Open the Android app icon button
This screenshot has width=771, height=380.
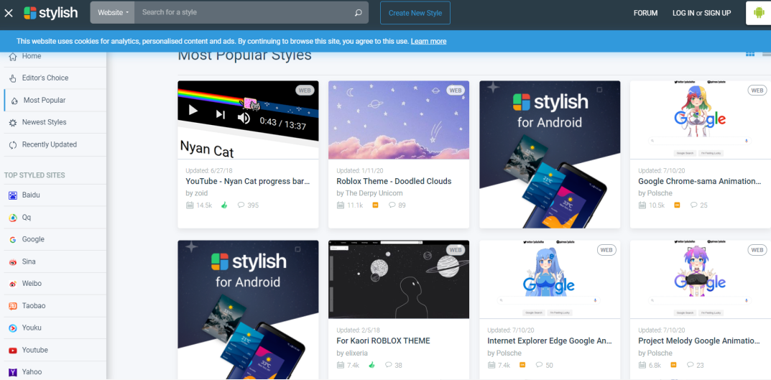click(x=758, y=13)
